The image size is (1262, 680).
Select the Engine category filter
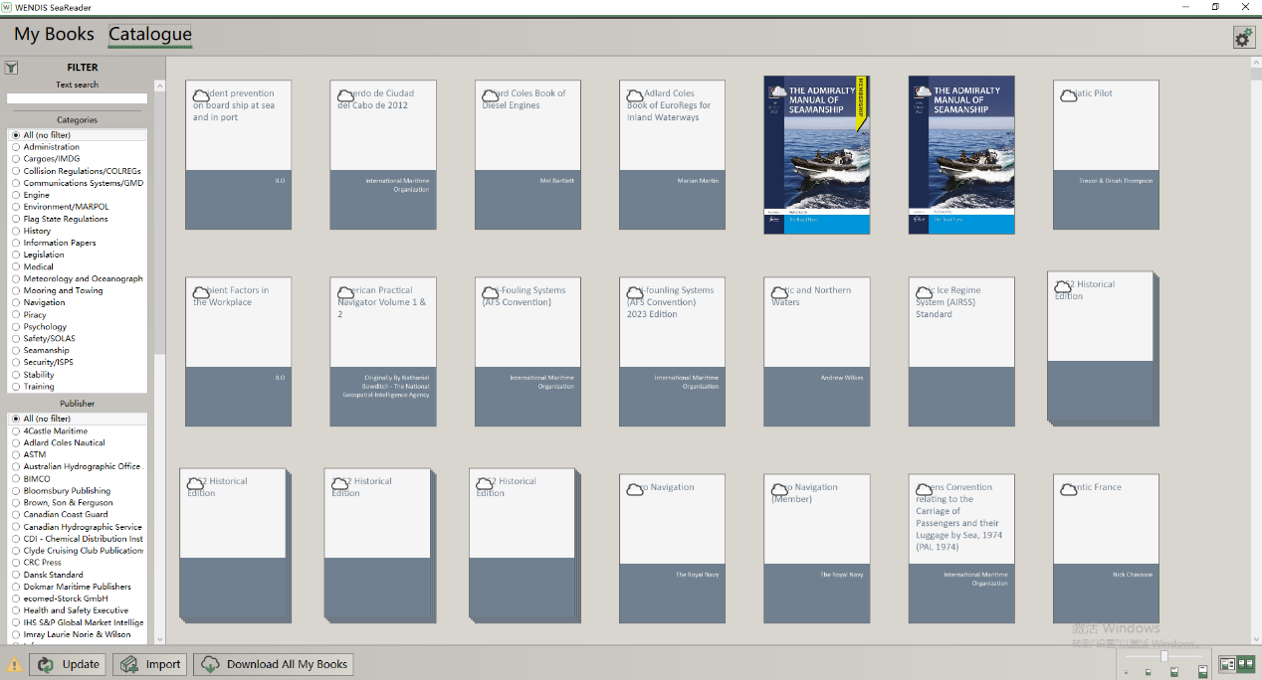click(16, 195)
